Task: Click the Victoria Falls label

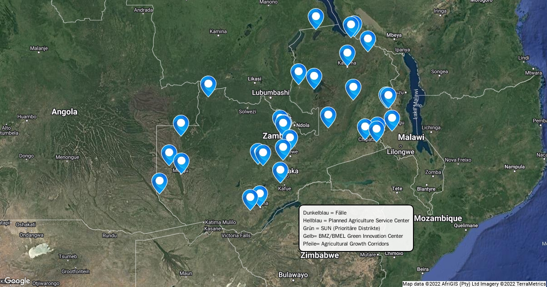Action: pyautogui.click(x=236, y=236)
